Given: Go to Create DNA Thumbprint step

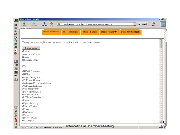Looking at the screenshot, I should (x=130, y=32).
